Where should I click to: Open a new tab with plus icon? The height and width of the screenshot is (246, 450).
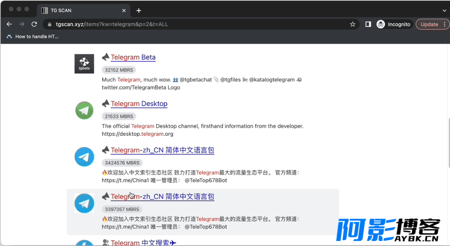click(138, 11)
